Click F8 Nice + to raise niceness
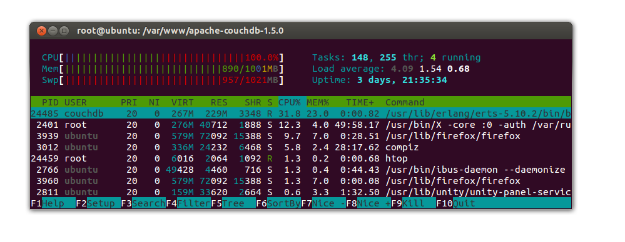This screenshot has width=625, height=242. (368, 203)
